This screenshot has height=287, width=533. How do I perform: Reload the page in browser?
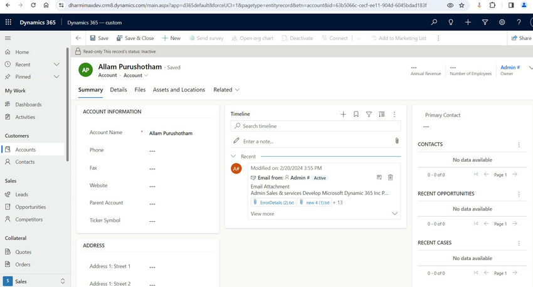pyautogui.click(x=33, y=5)
